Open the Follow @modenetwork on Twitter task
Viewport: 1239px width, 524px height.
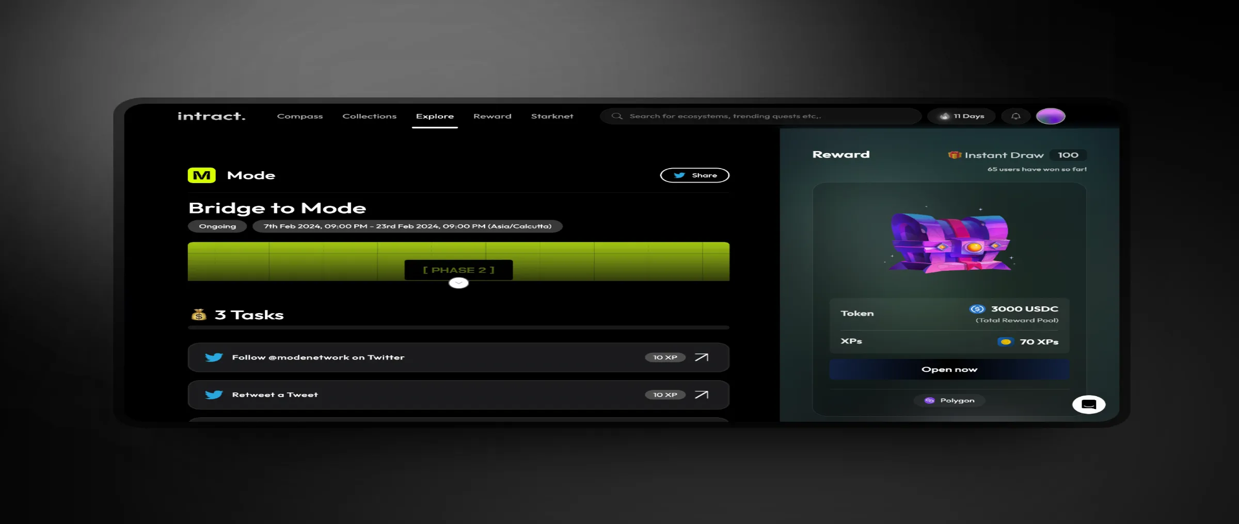tap(458, 357)
